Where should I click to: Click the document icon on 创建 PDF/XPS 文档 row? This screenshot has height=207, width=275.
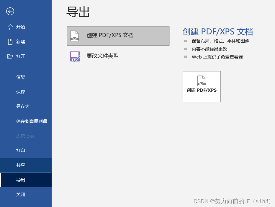75,36
